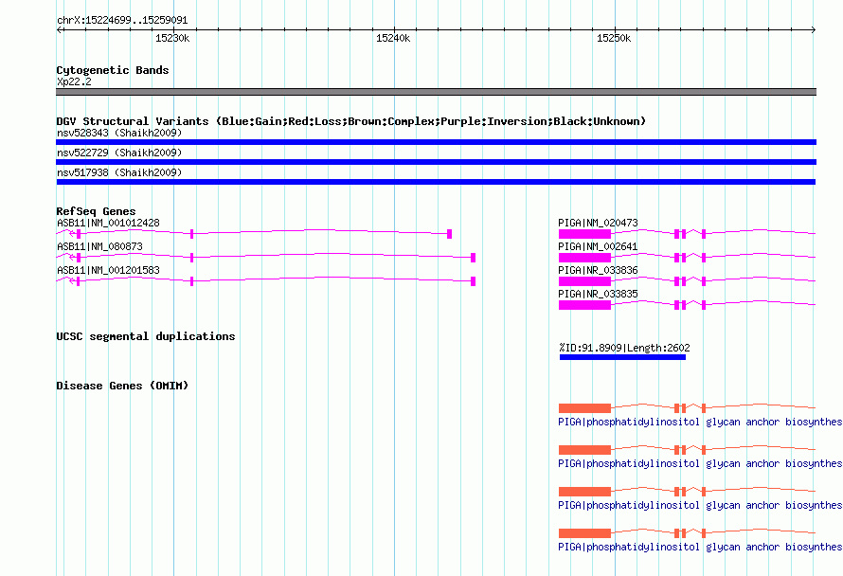Click the blue gain bar for nsv528343
The width and height of the screenshot is (843, 576).
(436, 142)
